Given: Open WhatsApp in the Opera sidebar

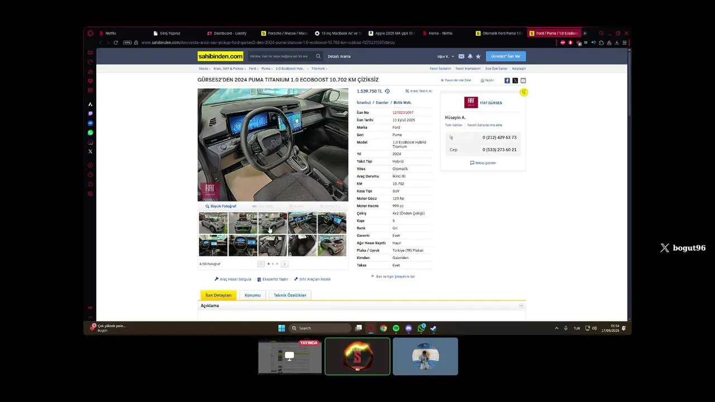Looking at the screenshot, I should [x=90, y=132].
